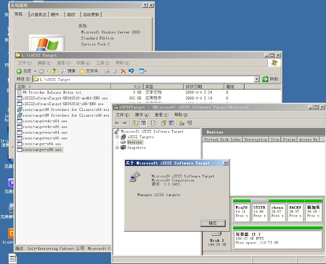Close the About Microsoft iSCSI Software Target dialog
The height and width of the screenshot is (264, 326).
(225, 163)
